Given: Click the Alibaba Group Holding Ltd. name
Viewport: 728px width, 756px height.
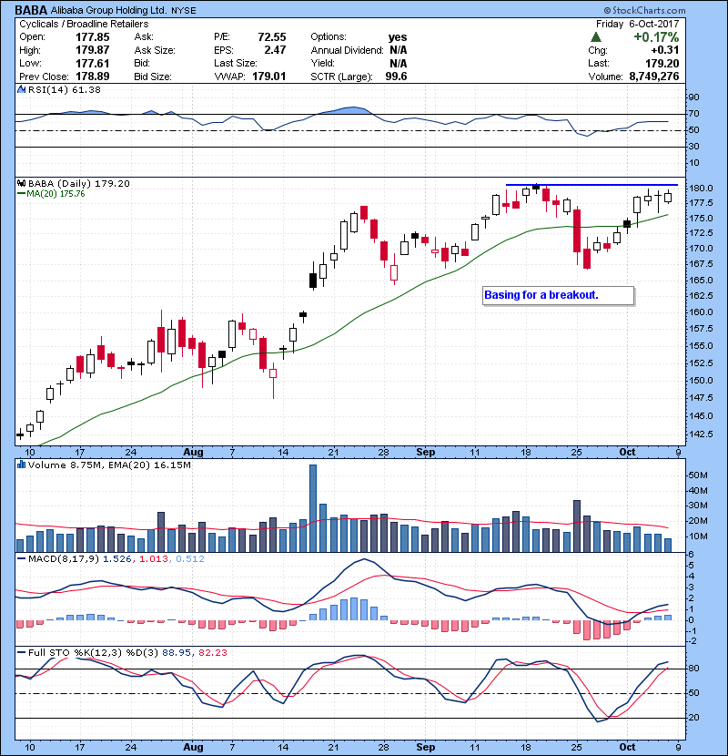Looking at the screenshot, I should [x=109, y=10].
